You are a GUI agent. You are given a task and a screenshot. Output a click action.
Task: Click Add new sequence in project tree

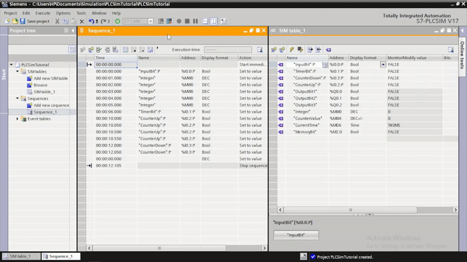[51, 105]
